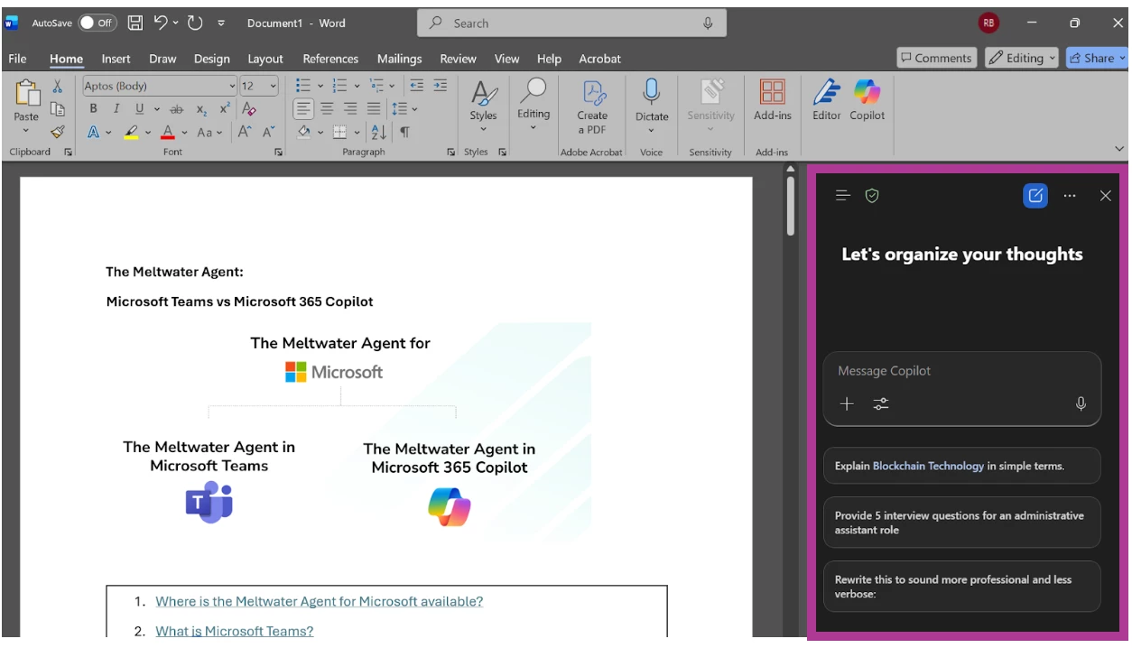This screenshot has height=648, width=1132.
Task: Sort paragraphs with A-Z icon
Action: click(379, 132)
